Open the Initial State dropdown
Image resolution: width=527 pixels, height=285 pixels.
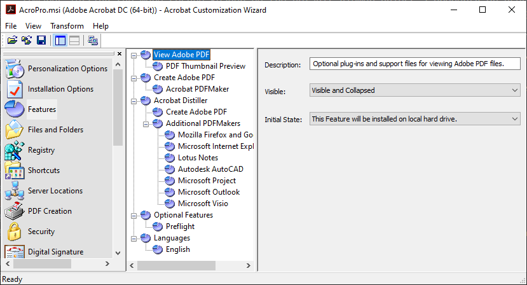coord(415,118)
